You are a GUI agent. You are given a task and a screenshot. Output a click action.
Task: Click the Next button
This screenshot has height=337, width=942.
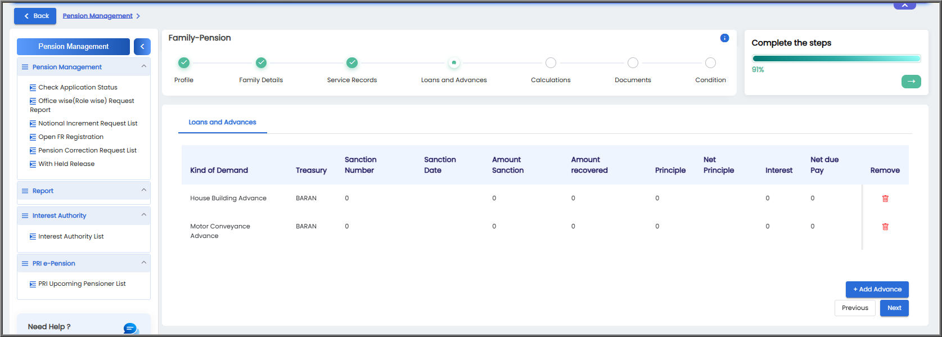pyautogui.click(x=894, y=308)
